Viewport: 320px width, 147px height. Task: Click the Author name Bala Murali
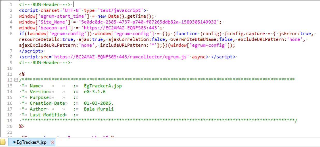pyautogui.click(x=99, y=109)
